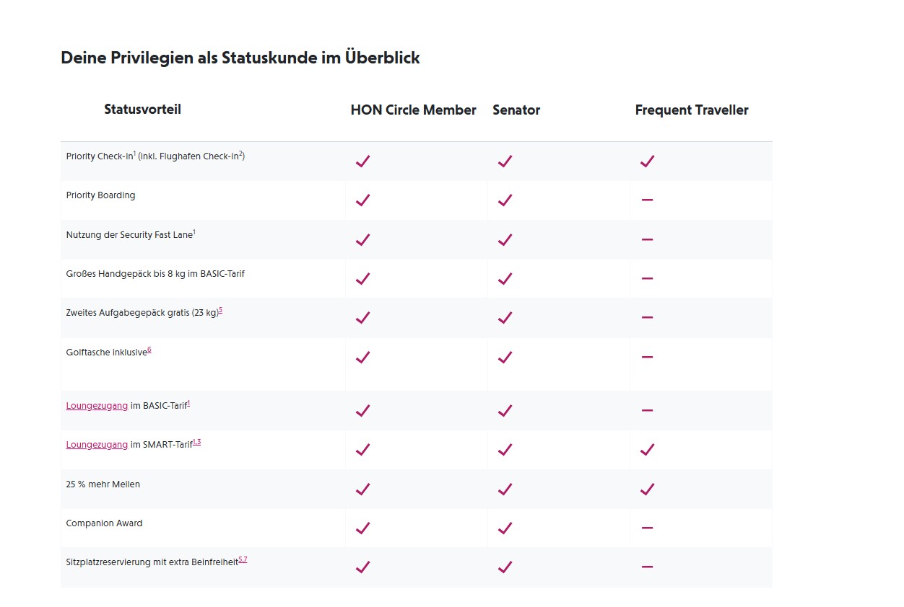This screenshot has height=607, width=904.
Task: Click HON Circle checkmark for Sitzplatzreservierung row
Action: click(362, 567)
